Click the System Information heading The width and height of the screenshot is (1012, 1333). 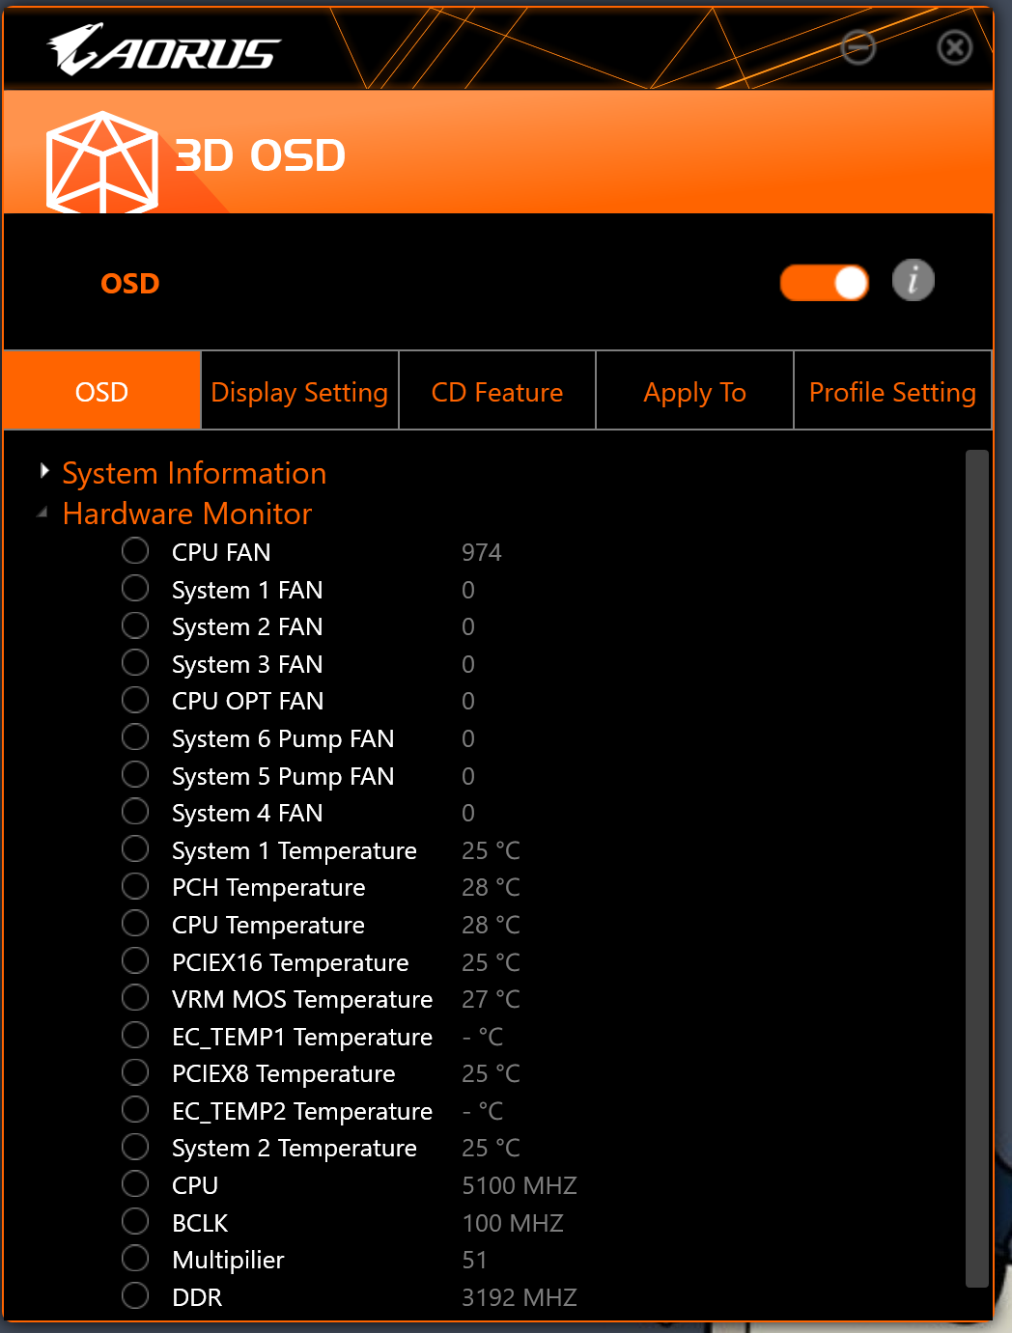tap(194, 473)
